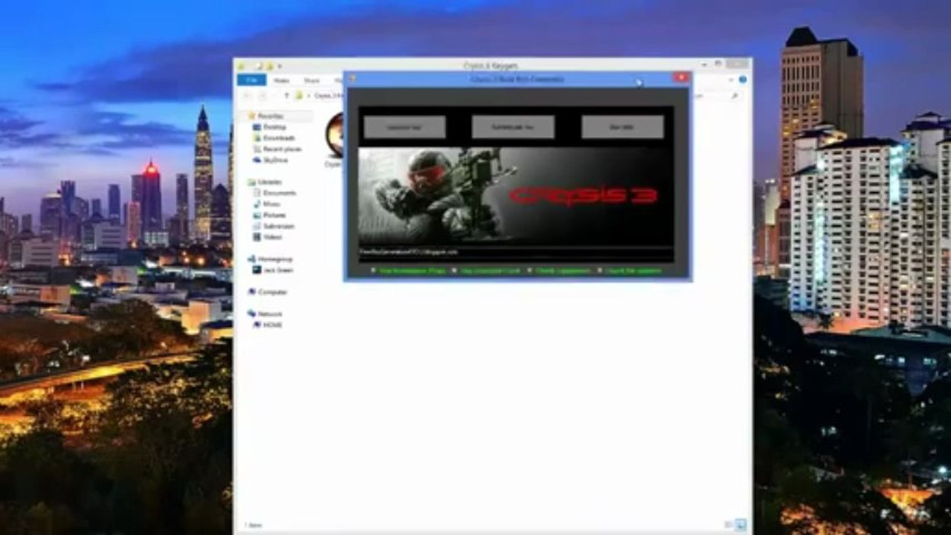Select Desktop under Favorites
The height and width of the screenshot is (535, 951).
click(274, 127)
